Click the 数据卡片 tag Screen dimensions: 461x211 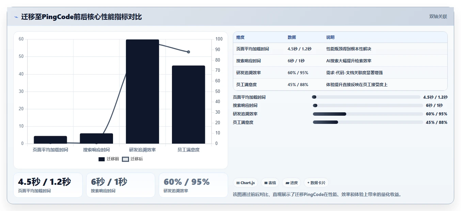pyautogui.click(x=316, y=183)
